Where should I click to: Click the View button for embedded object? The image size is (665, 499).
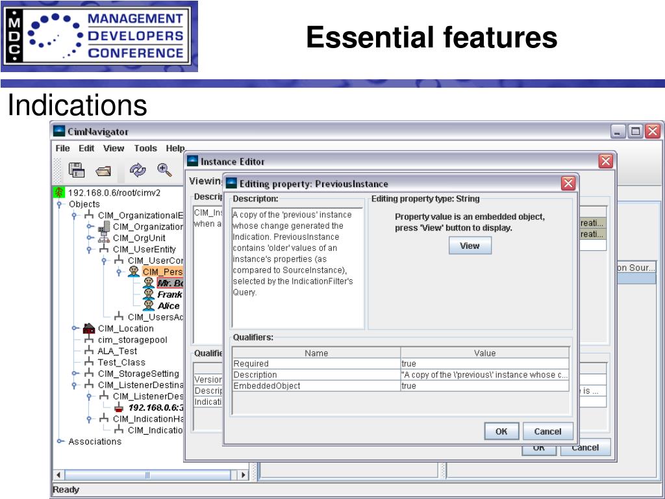click(470, 246)
